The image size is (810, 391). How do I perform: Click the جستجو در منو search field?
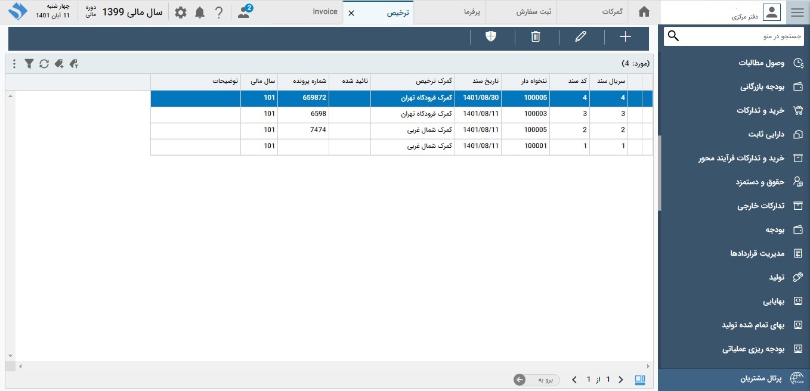pos(740,36)
